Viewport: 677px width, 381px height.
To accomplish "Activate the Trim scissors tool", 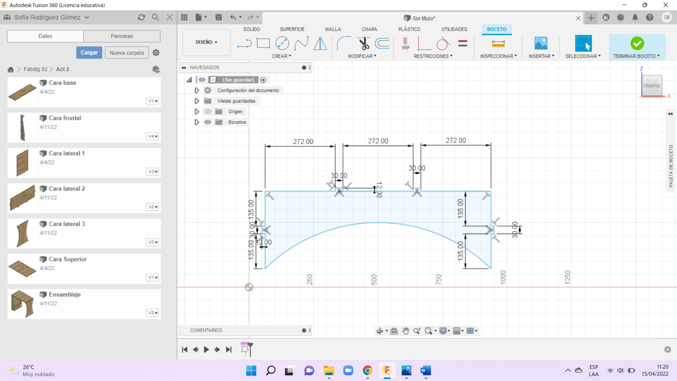I will click(x=363, y=43).
